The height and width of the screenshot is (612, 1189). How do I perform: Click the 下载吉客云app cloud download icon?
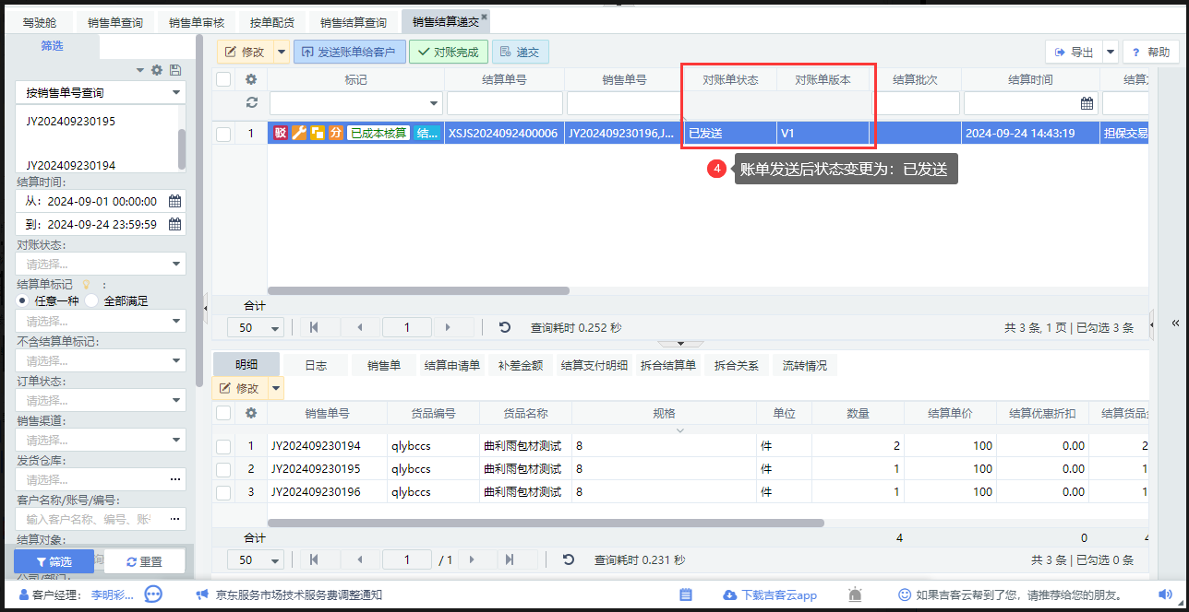coord(729,594)
